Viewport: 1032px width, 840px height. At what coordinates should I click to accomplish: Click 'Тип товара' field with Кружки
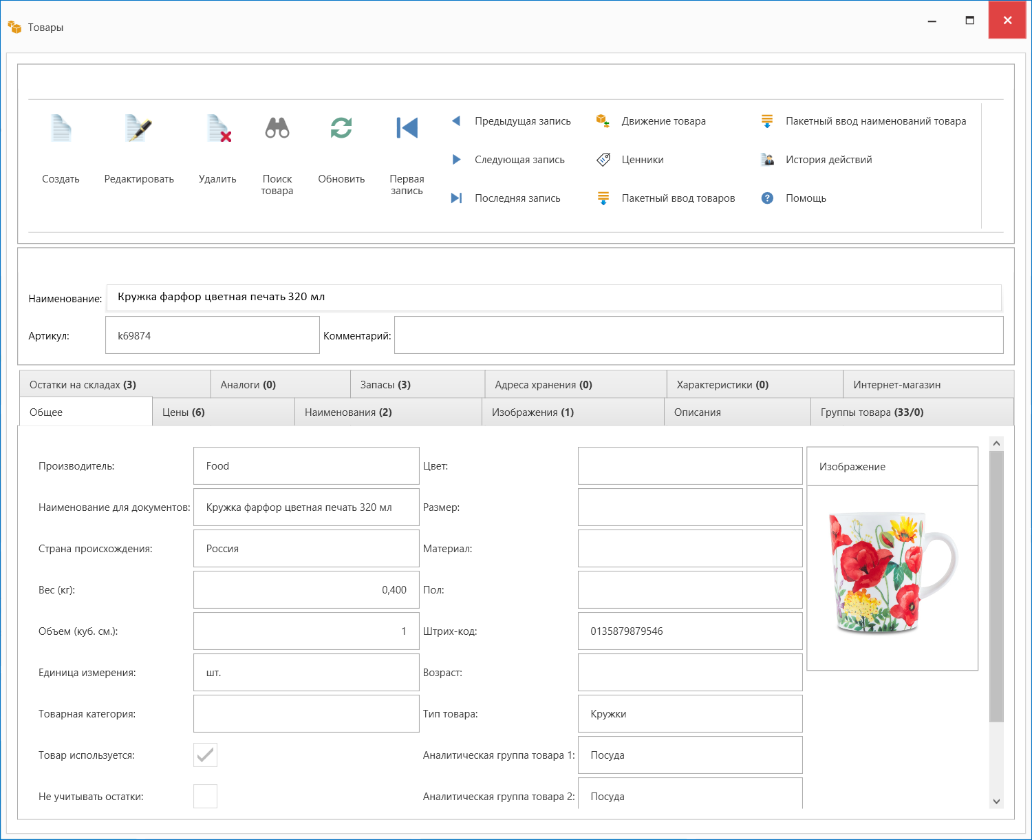[x=690, y=714]
